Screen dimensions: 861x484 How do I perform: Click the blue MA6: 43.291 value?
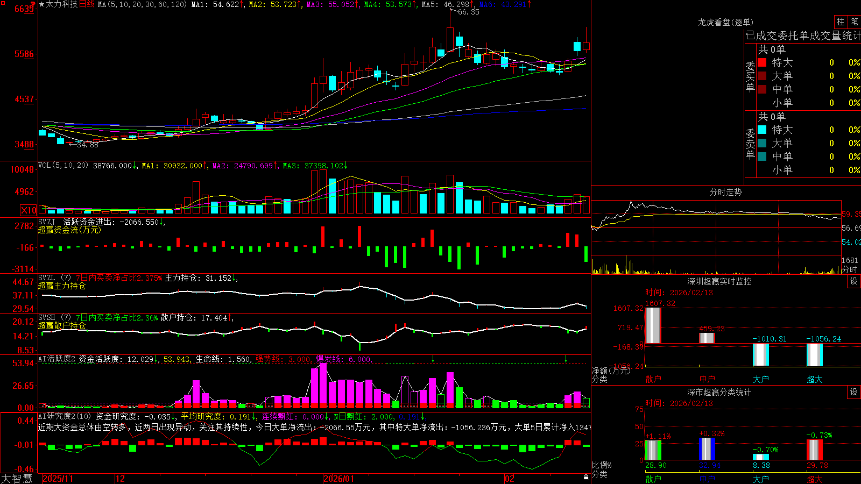tap(503, 4)
